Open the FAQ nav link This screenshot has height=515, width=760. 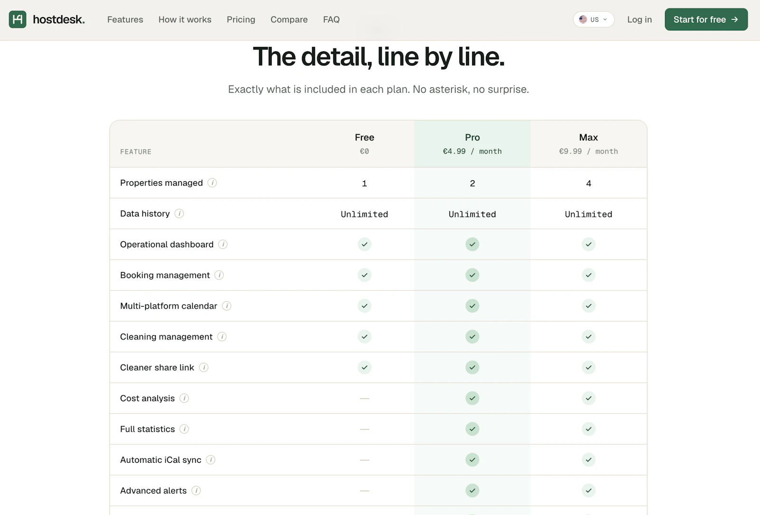tap(332, 19)
